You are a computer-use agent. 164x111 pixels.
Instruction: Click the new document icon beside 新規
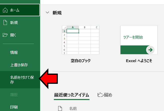click(5, 23)
